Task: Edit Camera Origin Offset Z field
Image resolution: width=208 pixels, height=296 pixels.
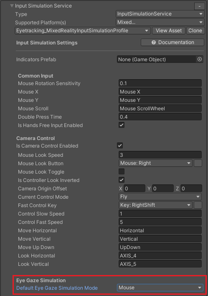Action: pyautogui.click(x=191, y=188)
